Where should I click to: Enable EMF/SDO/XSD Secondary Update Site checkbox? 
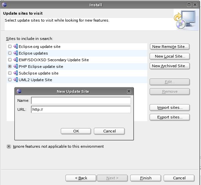pyautogui.click(x=10, y=60)
